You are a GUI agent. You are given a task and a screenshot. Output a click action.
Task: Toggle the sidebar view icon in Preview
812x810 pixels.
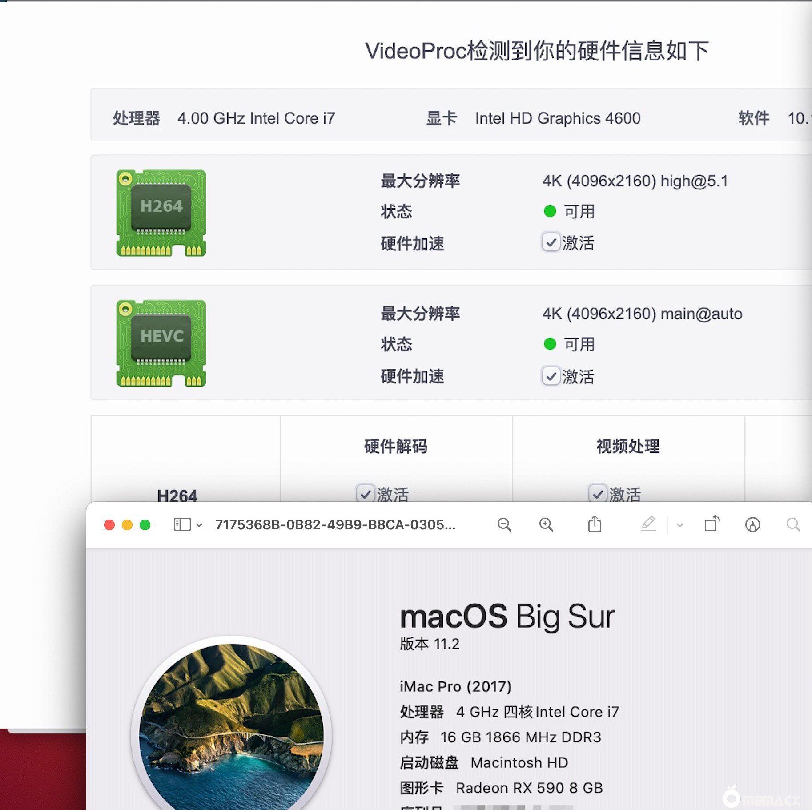pyautogui.click(x=182, y=525)
